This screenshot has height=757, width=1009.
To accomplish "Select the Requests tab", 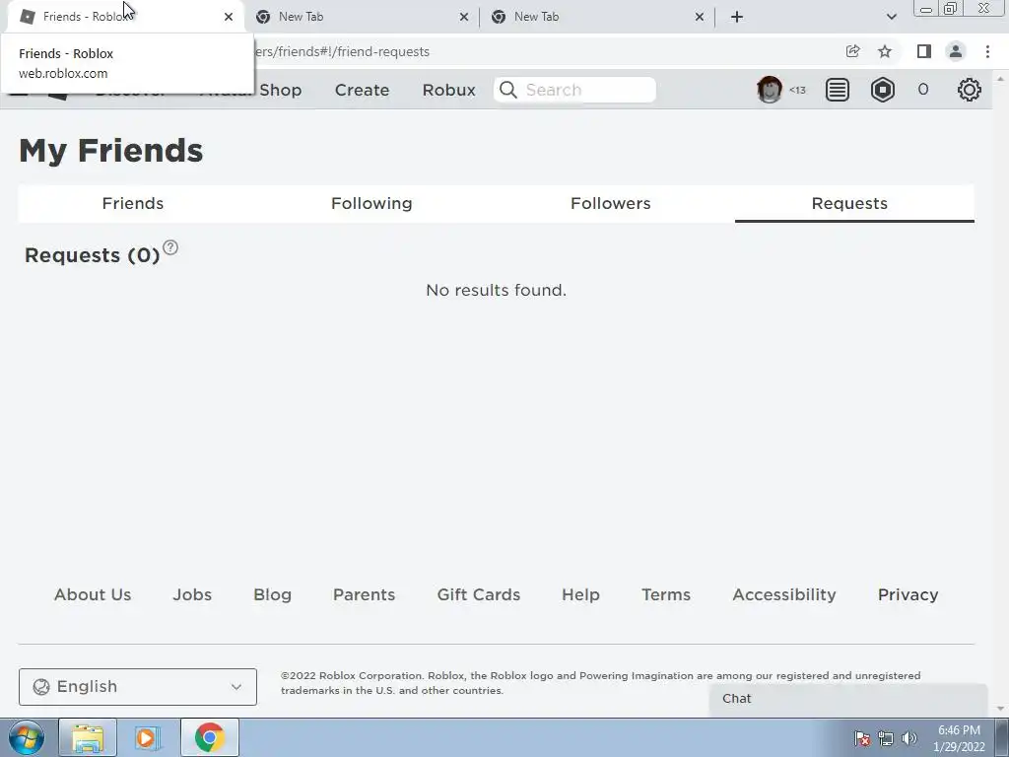I will pos(849,203).
